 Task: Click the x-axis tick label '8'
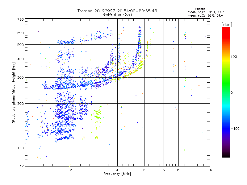164,170
